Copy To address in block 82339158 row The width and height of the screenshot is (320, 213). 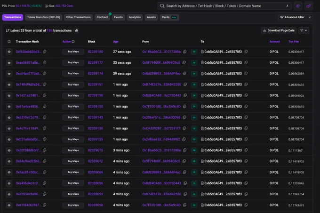[x=246, y=95]
